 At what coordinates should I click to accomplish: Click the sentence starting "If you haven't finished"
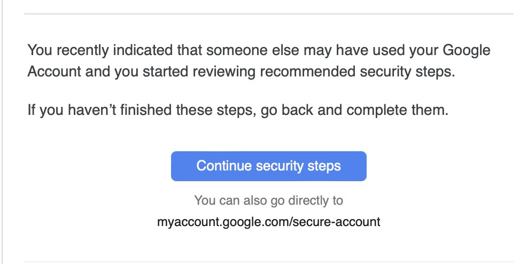[238, 110]
